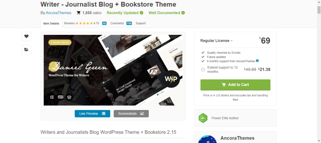The image size is (321, 143).
Task: Open the Live Preview button
Action: (92, 114)
